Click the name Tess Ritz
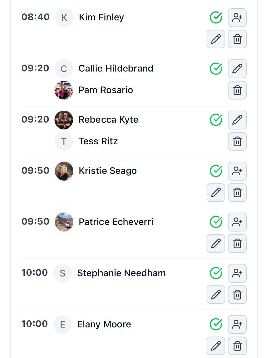Screen dimensions: 268x358 (x=98, y=141)
